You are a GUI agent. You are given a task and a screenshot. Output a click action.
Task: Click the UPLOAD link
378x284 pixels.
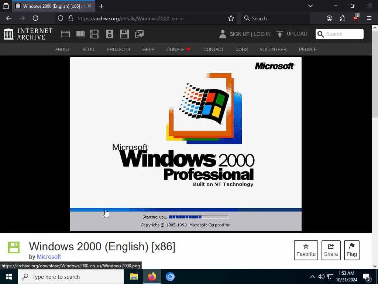(x=297, y=34)
